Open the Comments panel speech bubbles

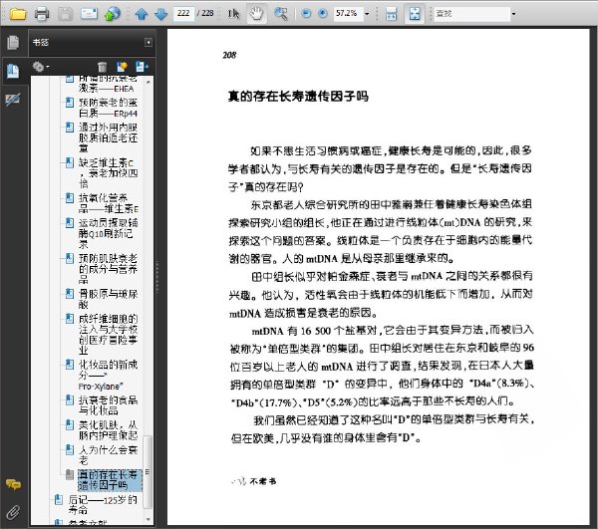click(13, 485)
